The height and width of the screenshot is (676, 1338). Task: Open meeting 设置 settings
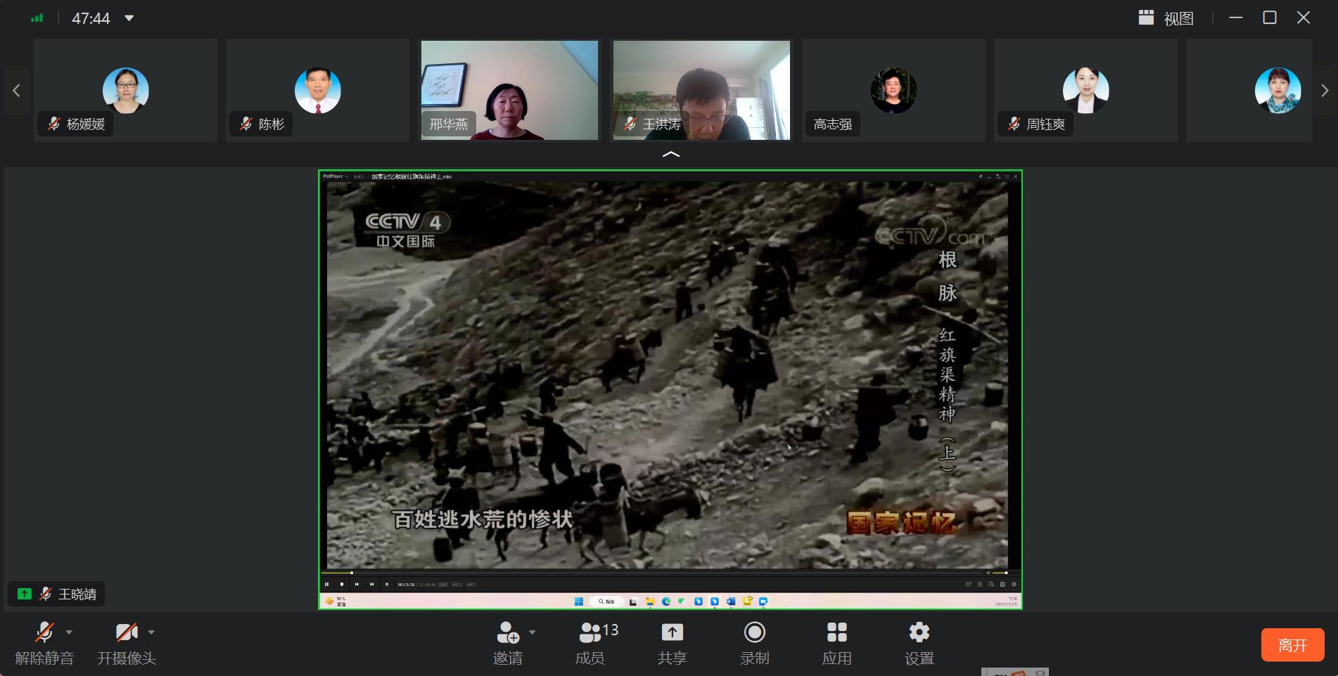tap(919, 644)
